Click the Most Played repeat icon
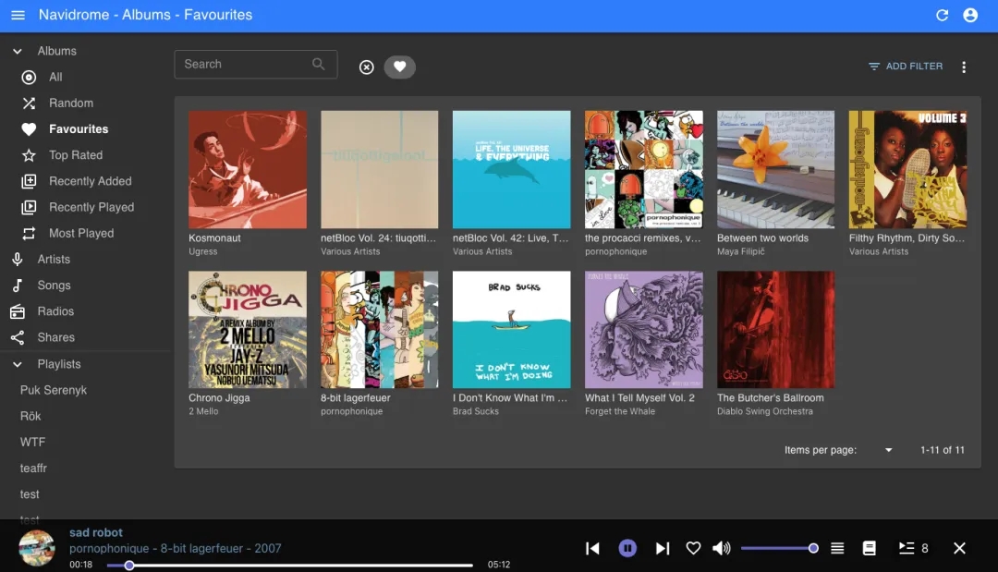The width and height of the screenshot is (998, 572). click(x=29, y=234)
